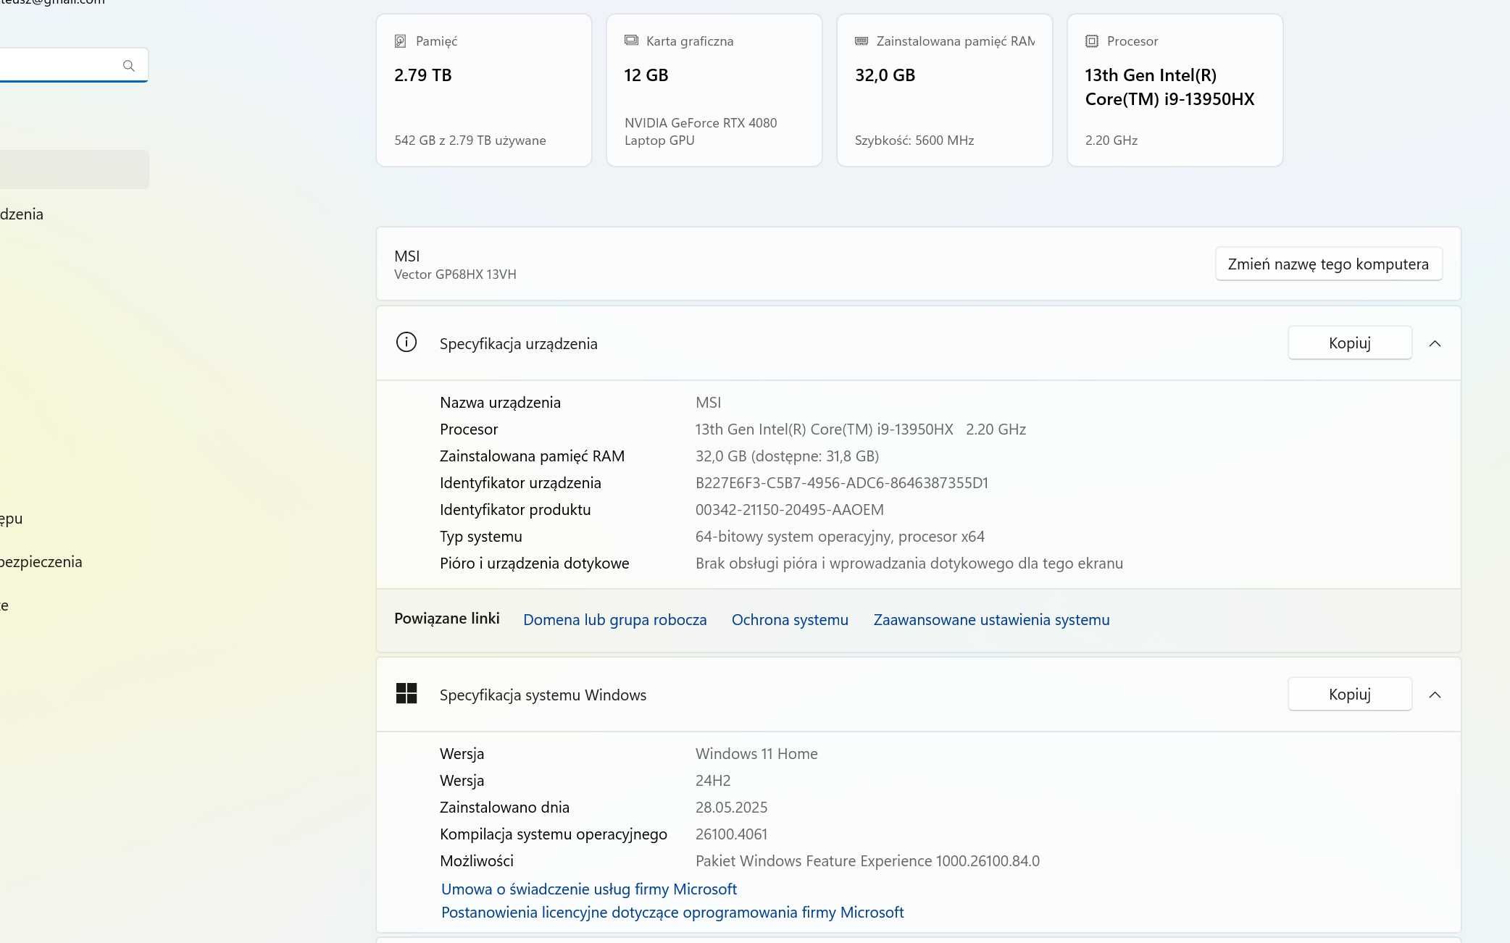Click the NVIDIA GeForce RTX 4080 Laptop GPU text

point(701,132)
